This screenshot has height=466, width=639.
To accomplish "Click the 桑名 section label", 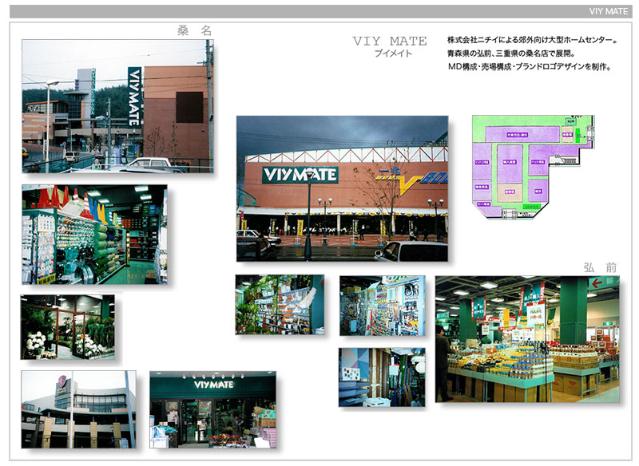I will (x=194, y=30).
